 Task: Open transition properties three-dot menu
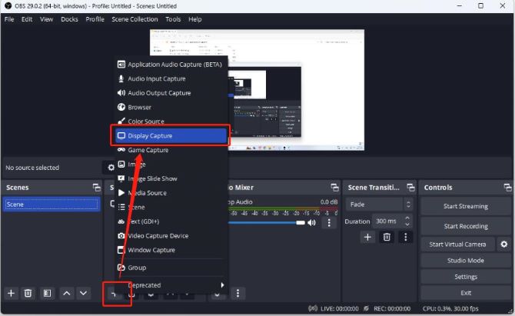(406, 237)
